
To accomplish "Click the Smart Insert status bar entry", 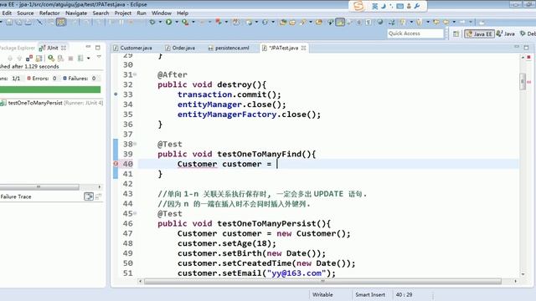I will click(370, 294).
